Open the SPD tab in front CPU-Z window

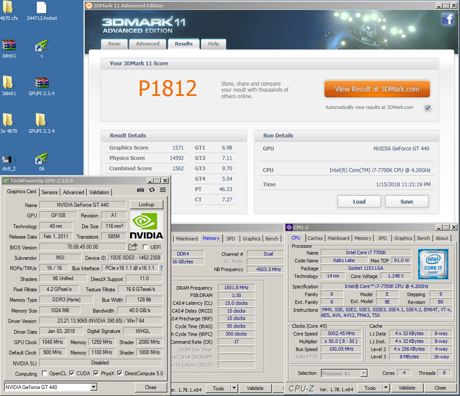click(382, 238)
